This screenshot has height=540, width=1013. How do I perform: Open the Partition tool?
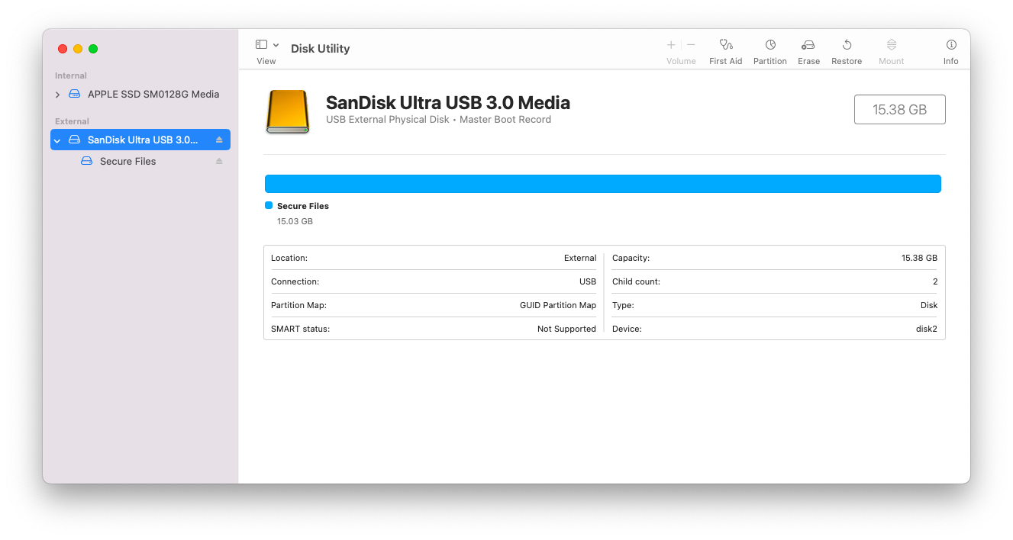(769, 46)
